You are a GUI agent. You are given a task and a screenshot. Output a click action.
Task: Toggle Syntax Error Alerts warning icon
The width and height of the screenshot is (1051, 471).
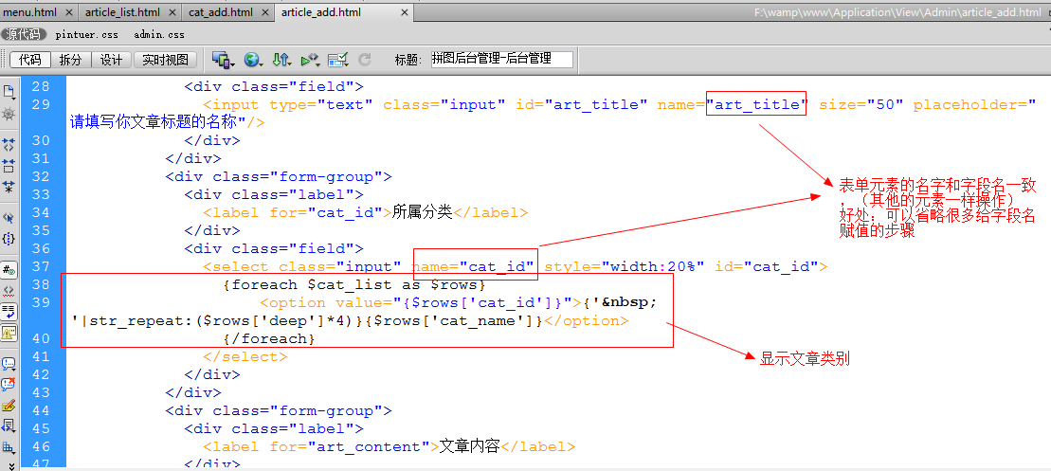click(x=9, y=333)
